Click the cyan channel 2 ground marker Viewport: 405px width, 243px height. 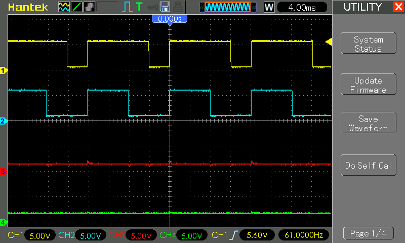click(x=3, y=121)
